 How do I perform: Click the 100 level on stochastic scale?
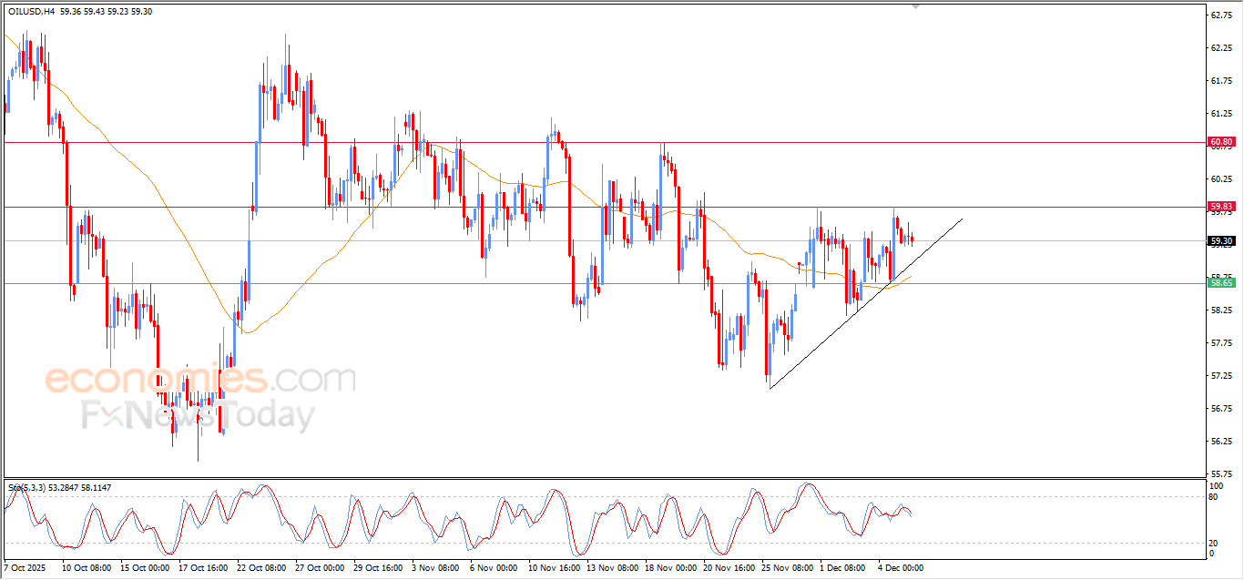point(1217,486)
